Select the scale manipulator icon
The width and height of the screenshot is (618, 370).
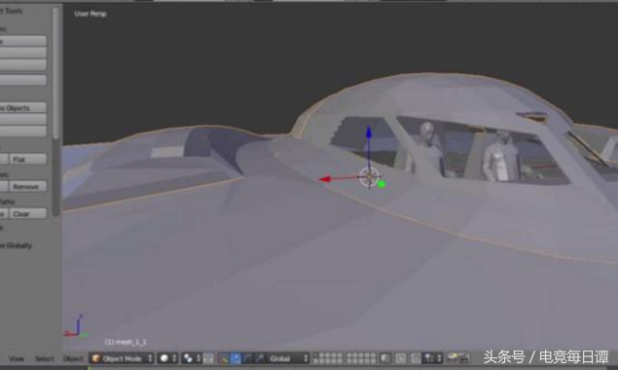pyautogui.click(x=260, y=358)
